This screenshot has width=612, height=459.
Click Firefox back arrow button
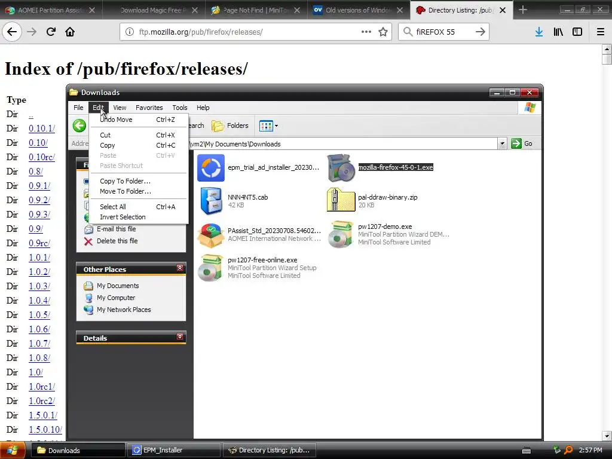click(12, 32)
